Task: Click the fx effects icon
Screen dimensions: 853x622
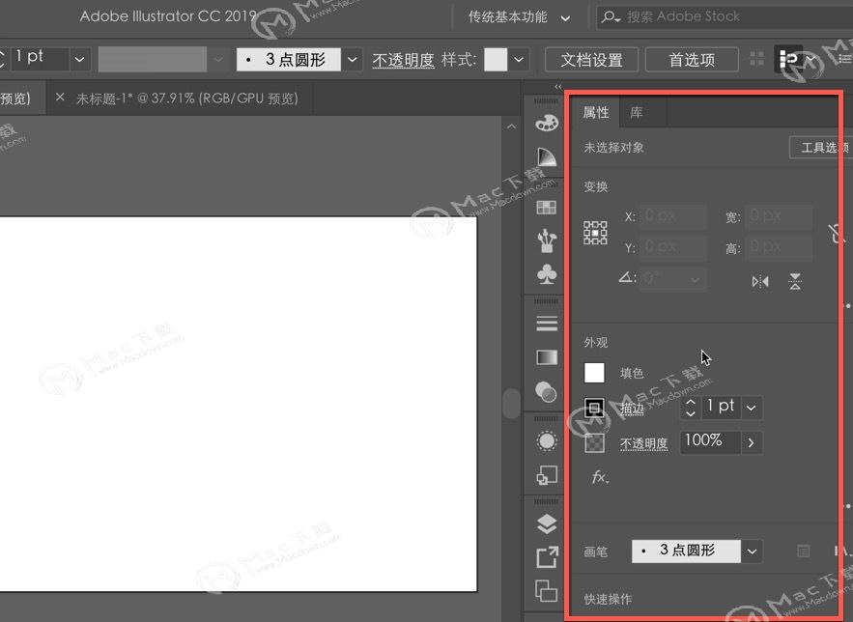Action: pos(600,477)
